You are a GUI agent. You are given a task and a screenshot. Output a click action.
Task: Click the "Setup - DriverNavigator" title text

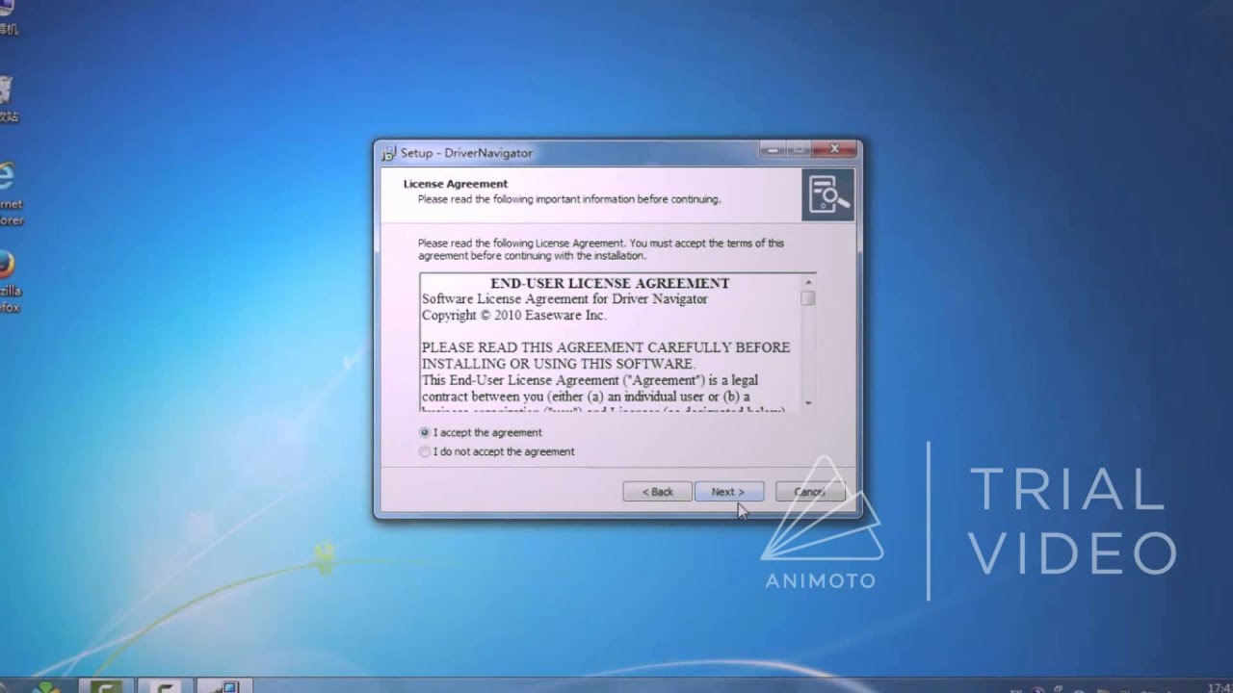(466, 153)
